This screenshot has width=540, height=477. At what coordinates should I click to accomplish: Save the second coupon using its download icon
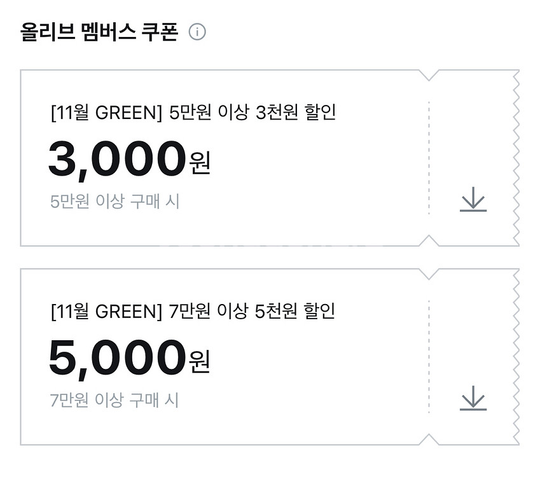click(472, 397)
